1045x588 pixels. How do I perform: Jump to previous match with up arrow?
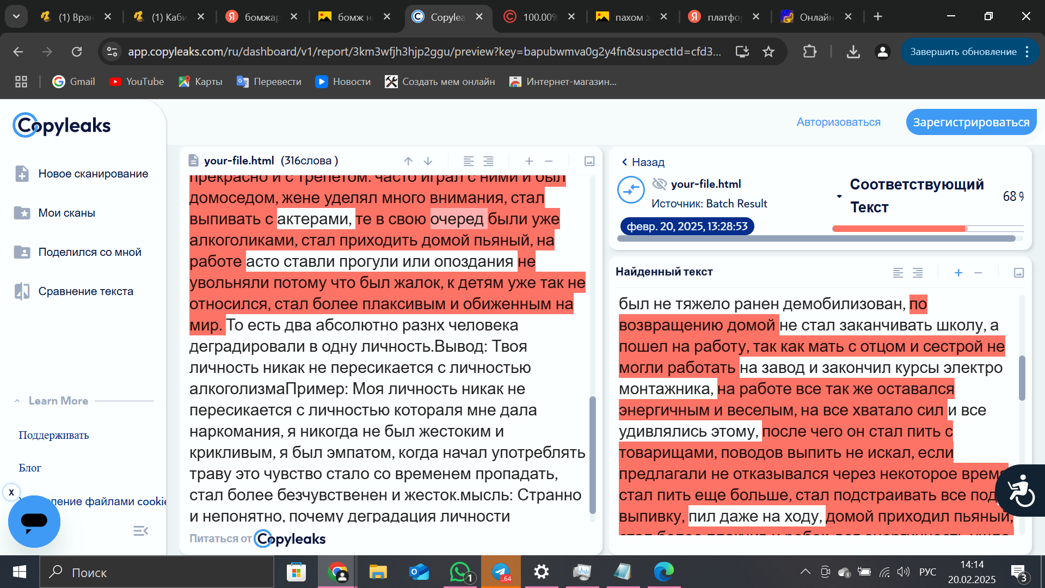point(408,161)
